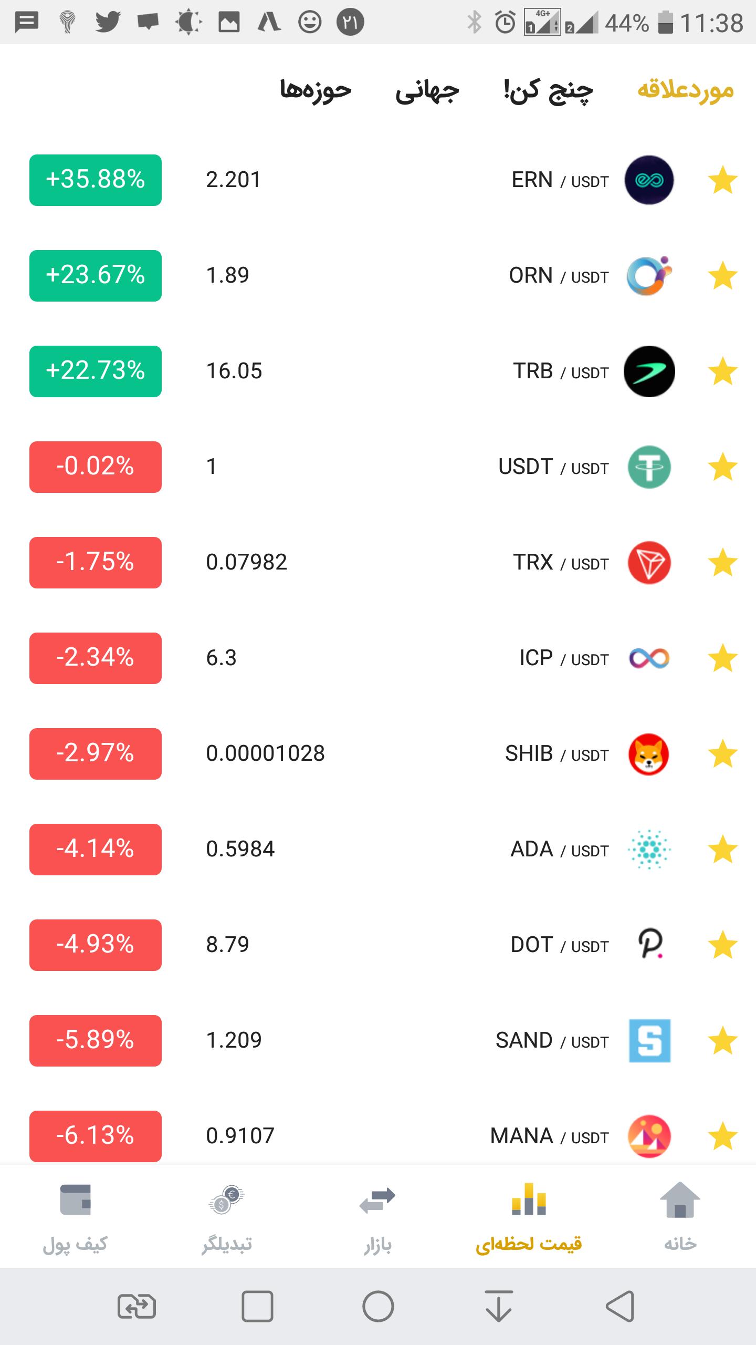Click the -6.13% change badge for MANA
This screenshot has height=1345, width=756.
tap(96, 1136)
